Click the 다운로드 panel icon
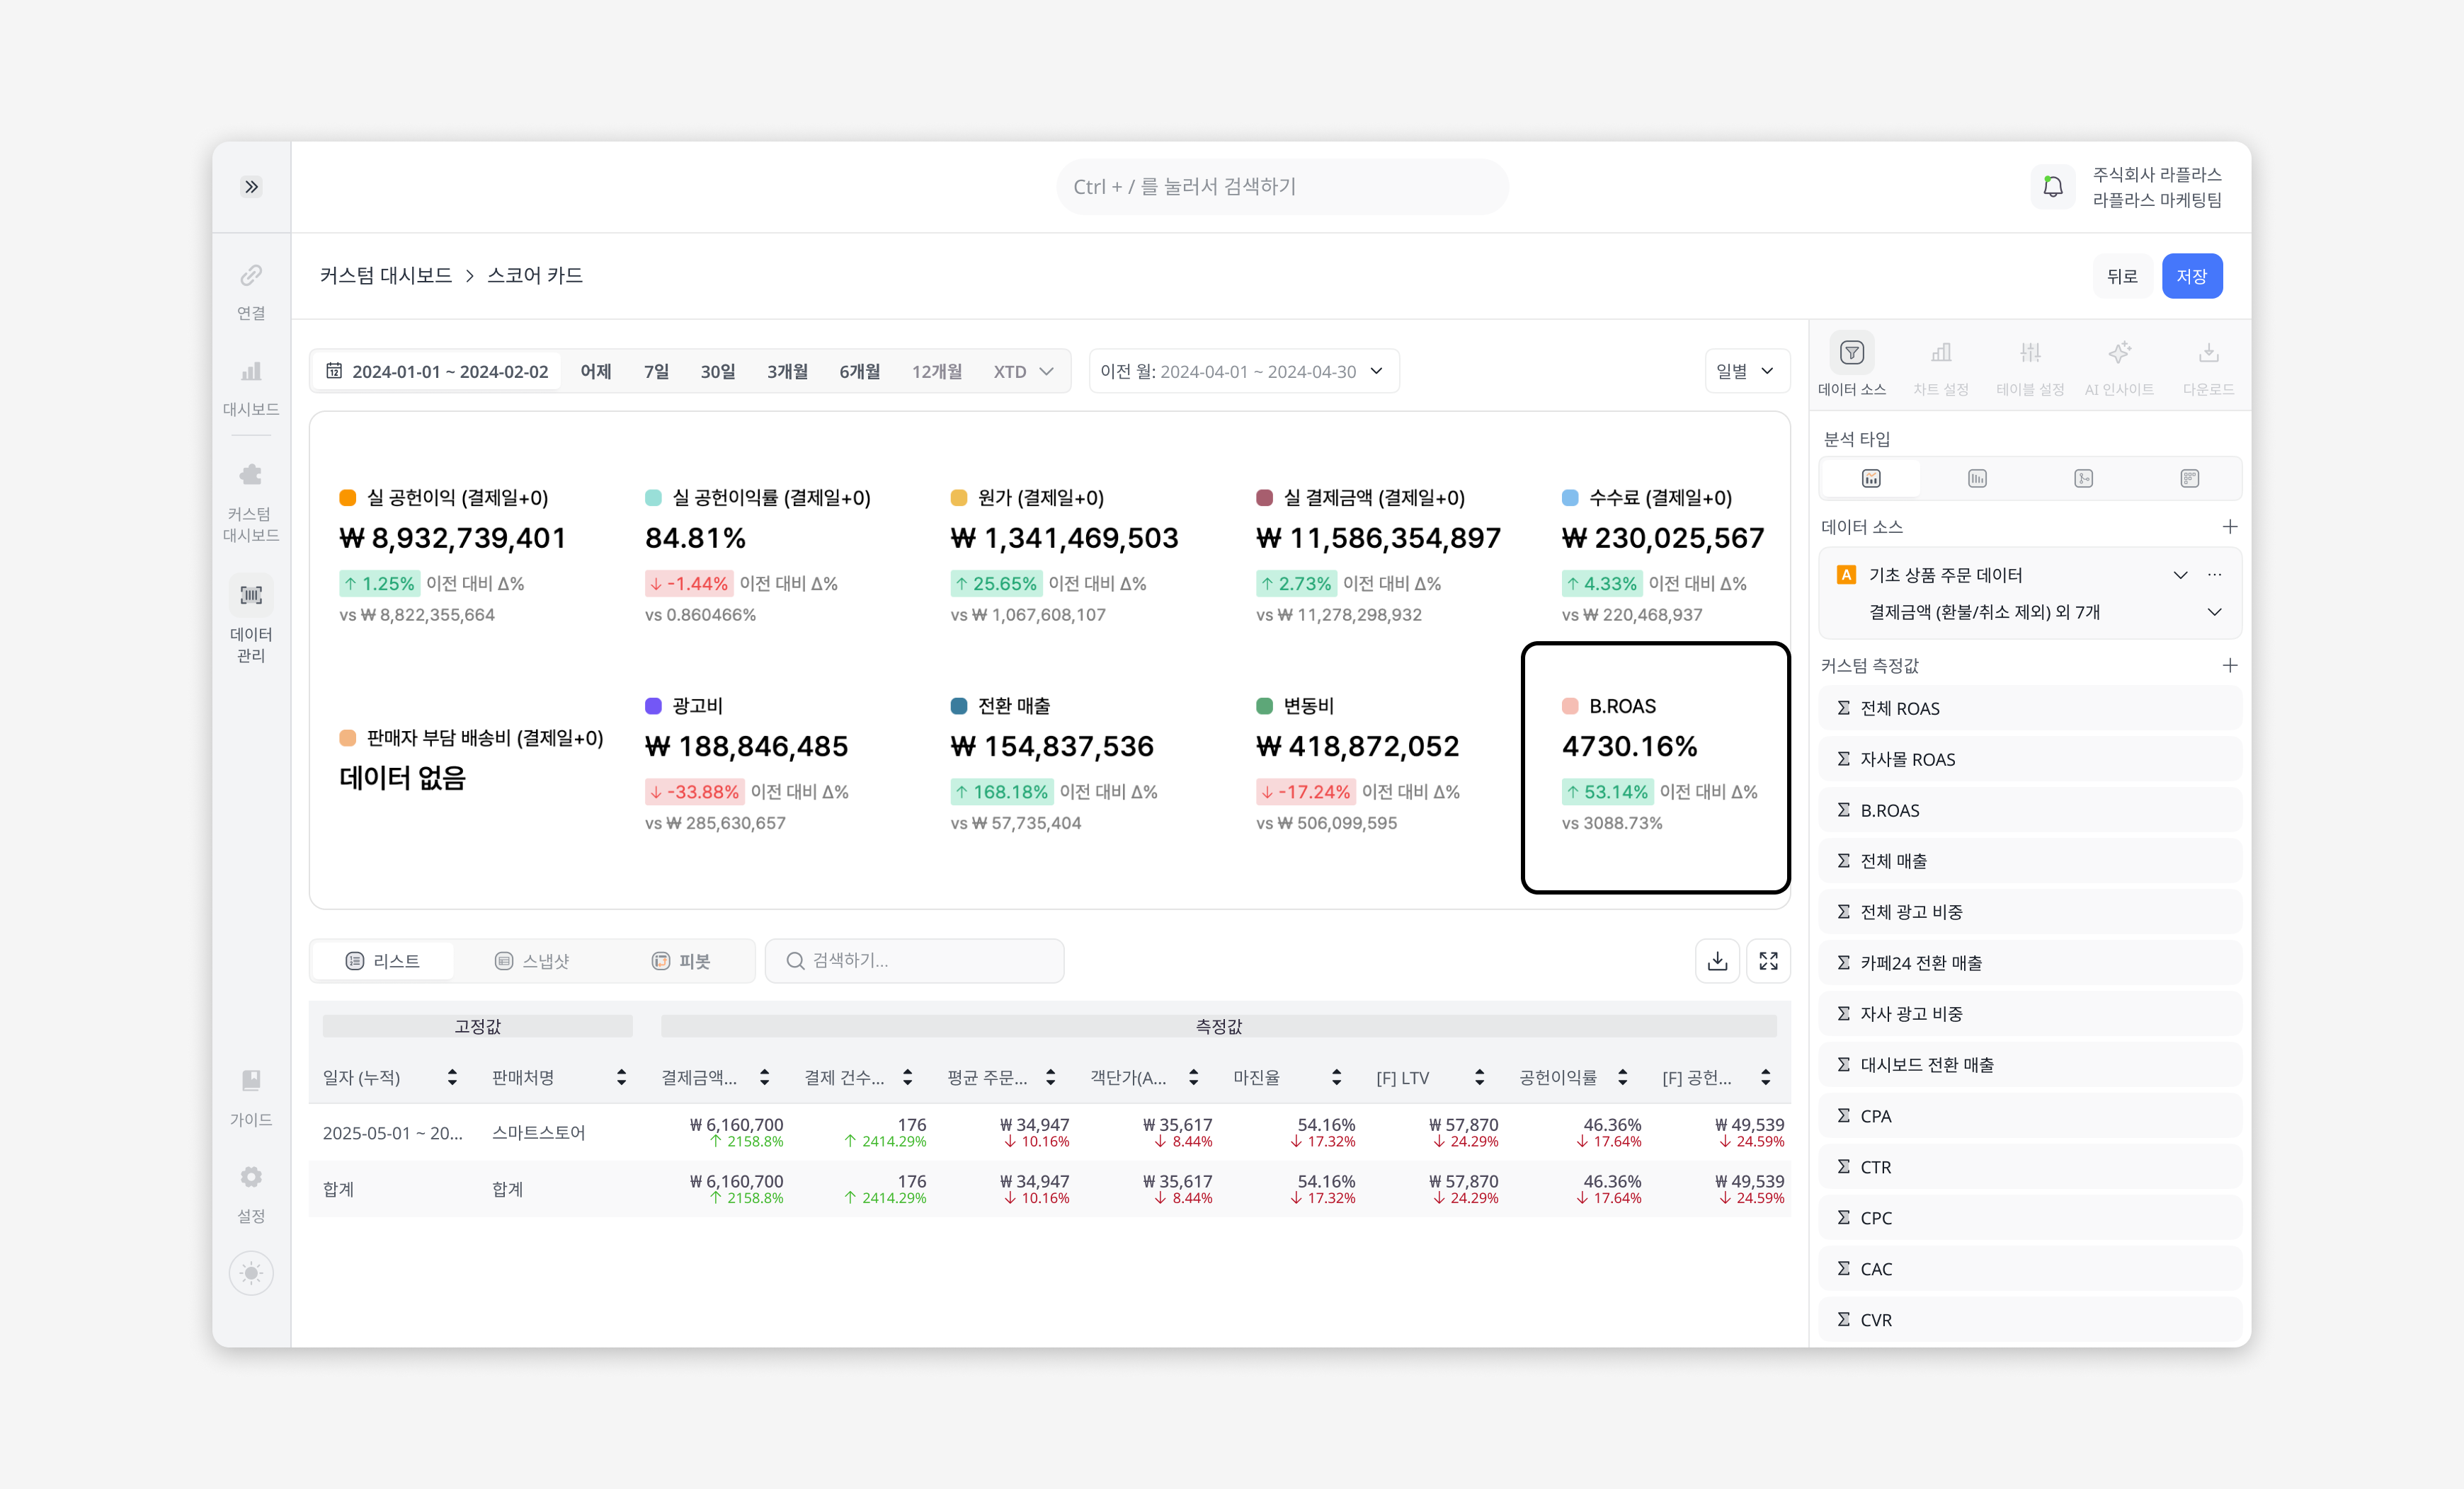This screenshot has width=2464, height=1489. [x=2208, y=366]
